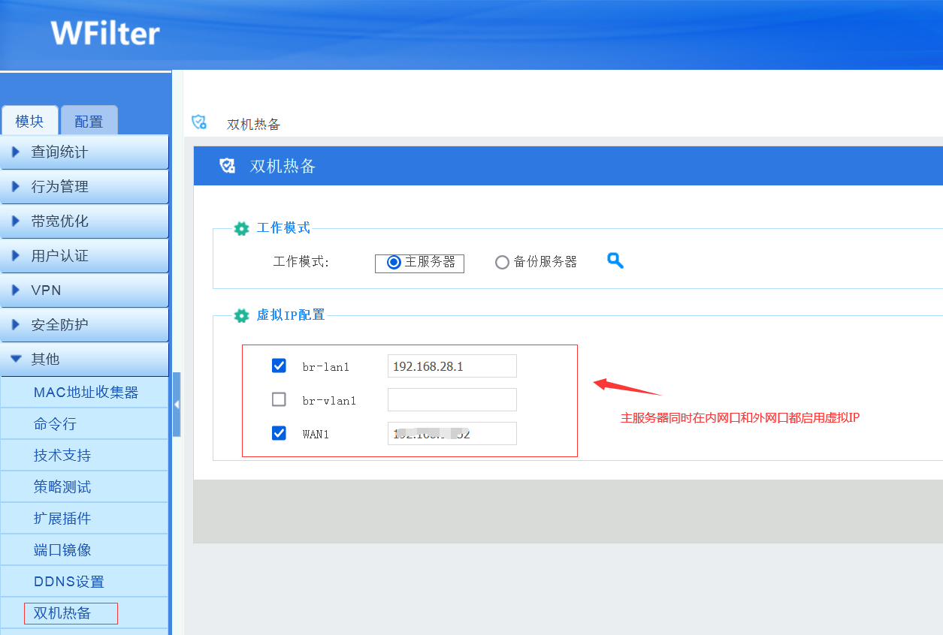The height and width of the screenshot is (635, 943).
Task: Expand the 行为管理 section
Action: [x=84, y=187]
